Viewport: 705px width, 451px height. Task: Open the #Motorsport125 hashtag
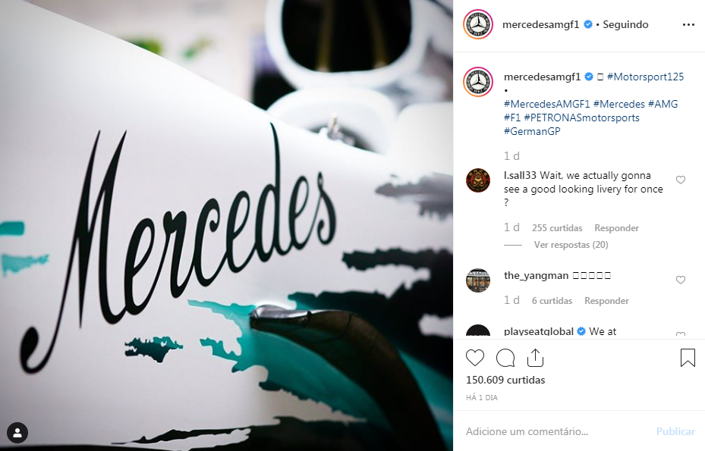pos(645,77)
